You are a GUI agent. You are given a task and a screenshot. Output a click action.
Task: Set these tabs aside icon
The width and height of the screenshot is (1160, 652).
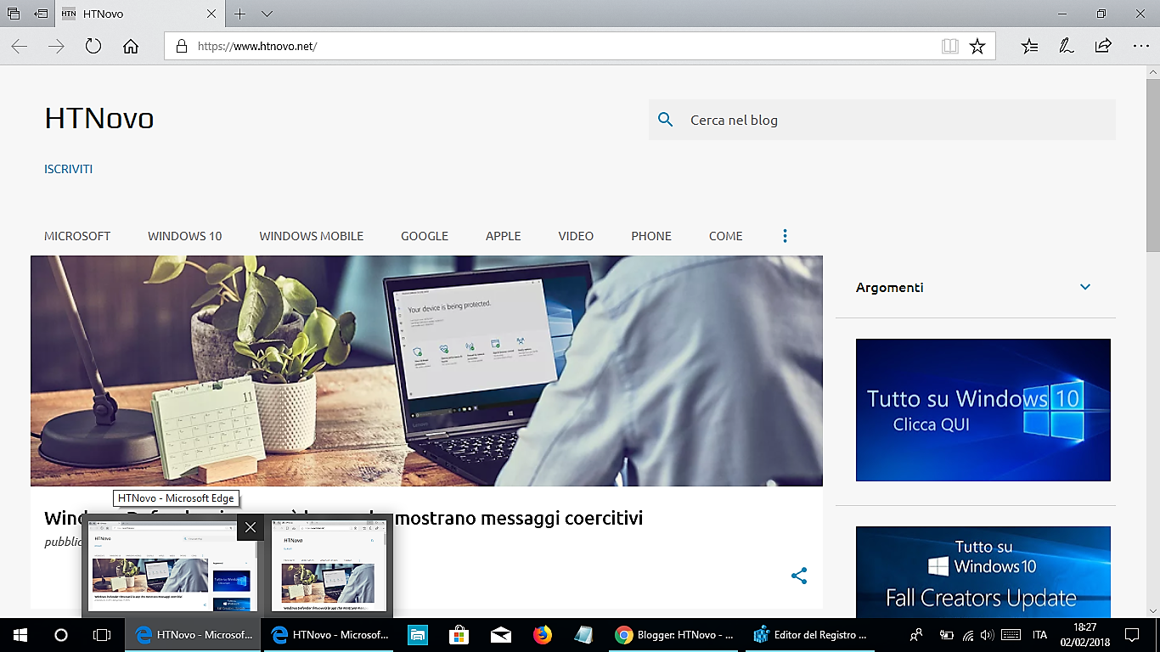[40, 14]
